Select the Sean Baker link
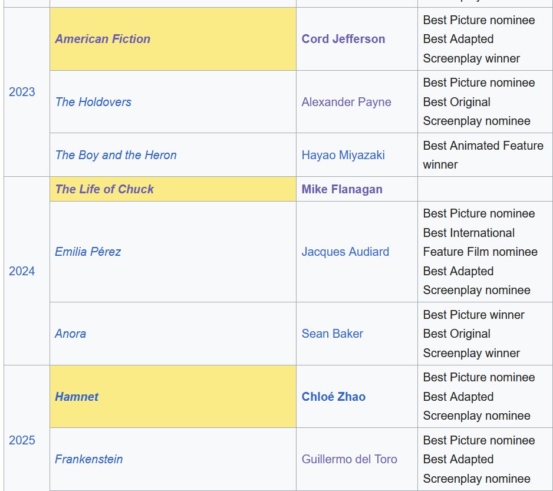 point(332,334)
